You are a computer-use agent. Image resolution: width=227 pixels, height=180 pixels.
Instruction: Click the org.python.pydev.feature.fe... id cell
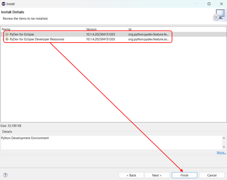coord(148,34)
